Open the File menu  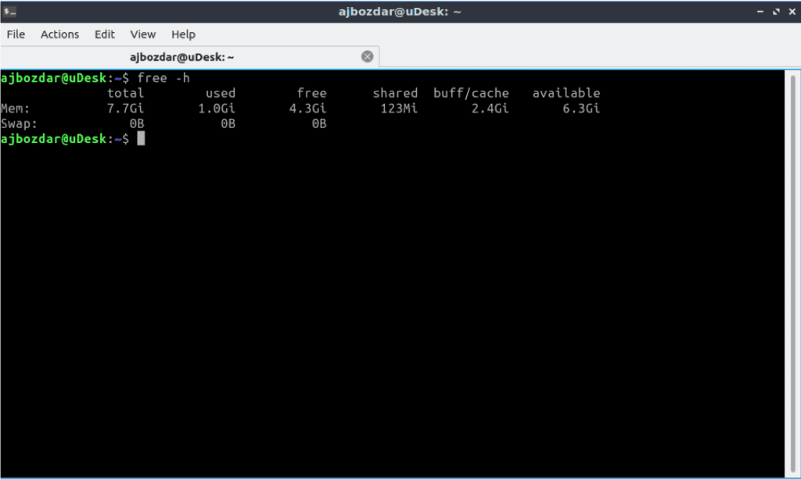coord(16,34)
